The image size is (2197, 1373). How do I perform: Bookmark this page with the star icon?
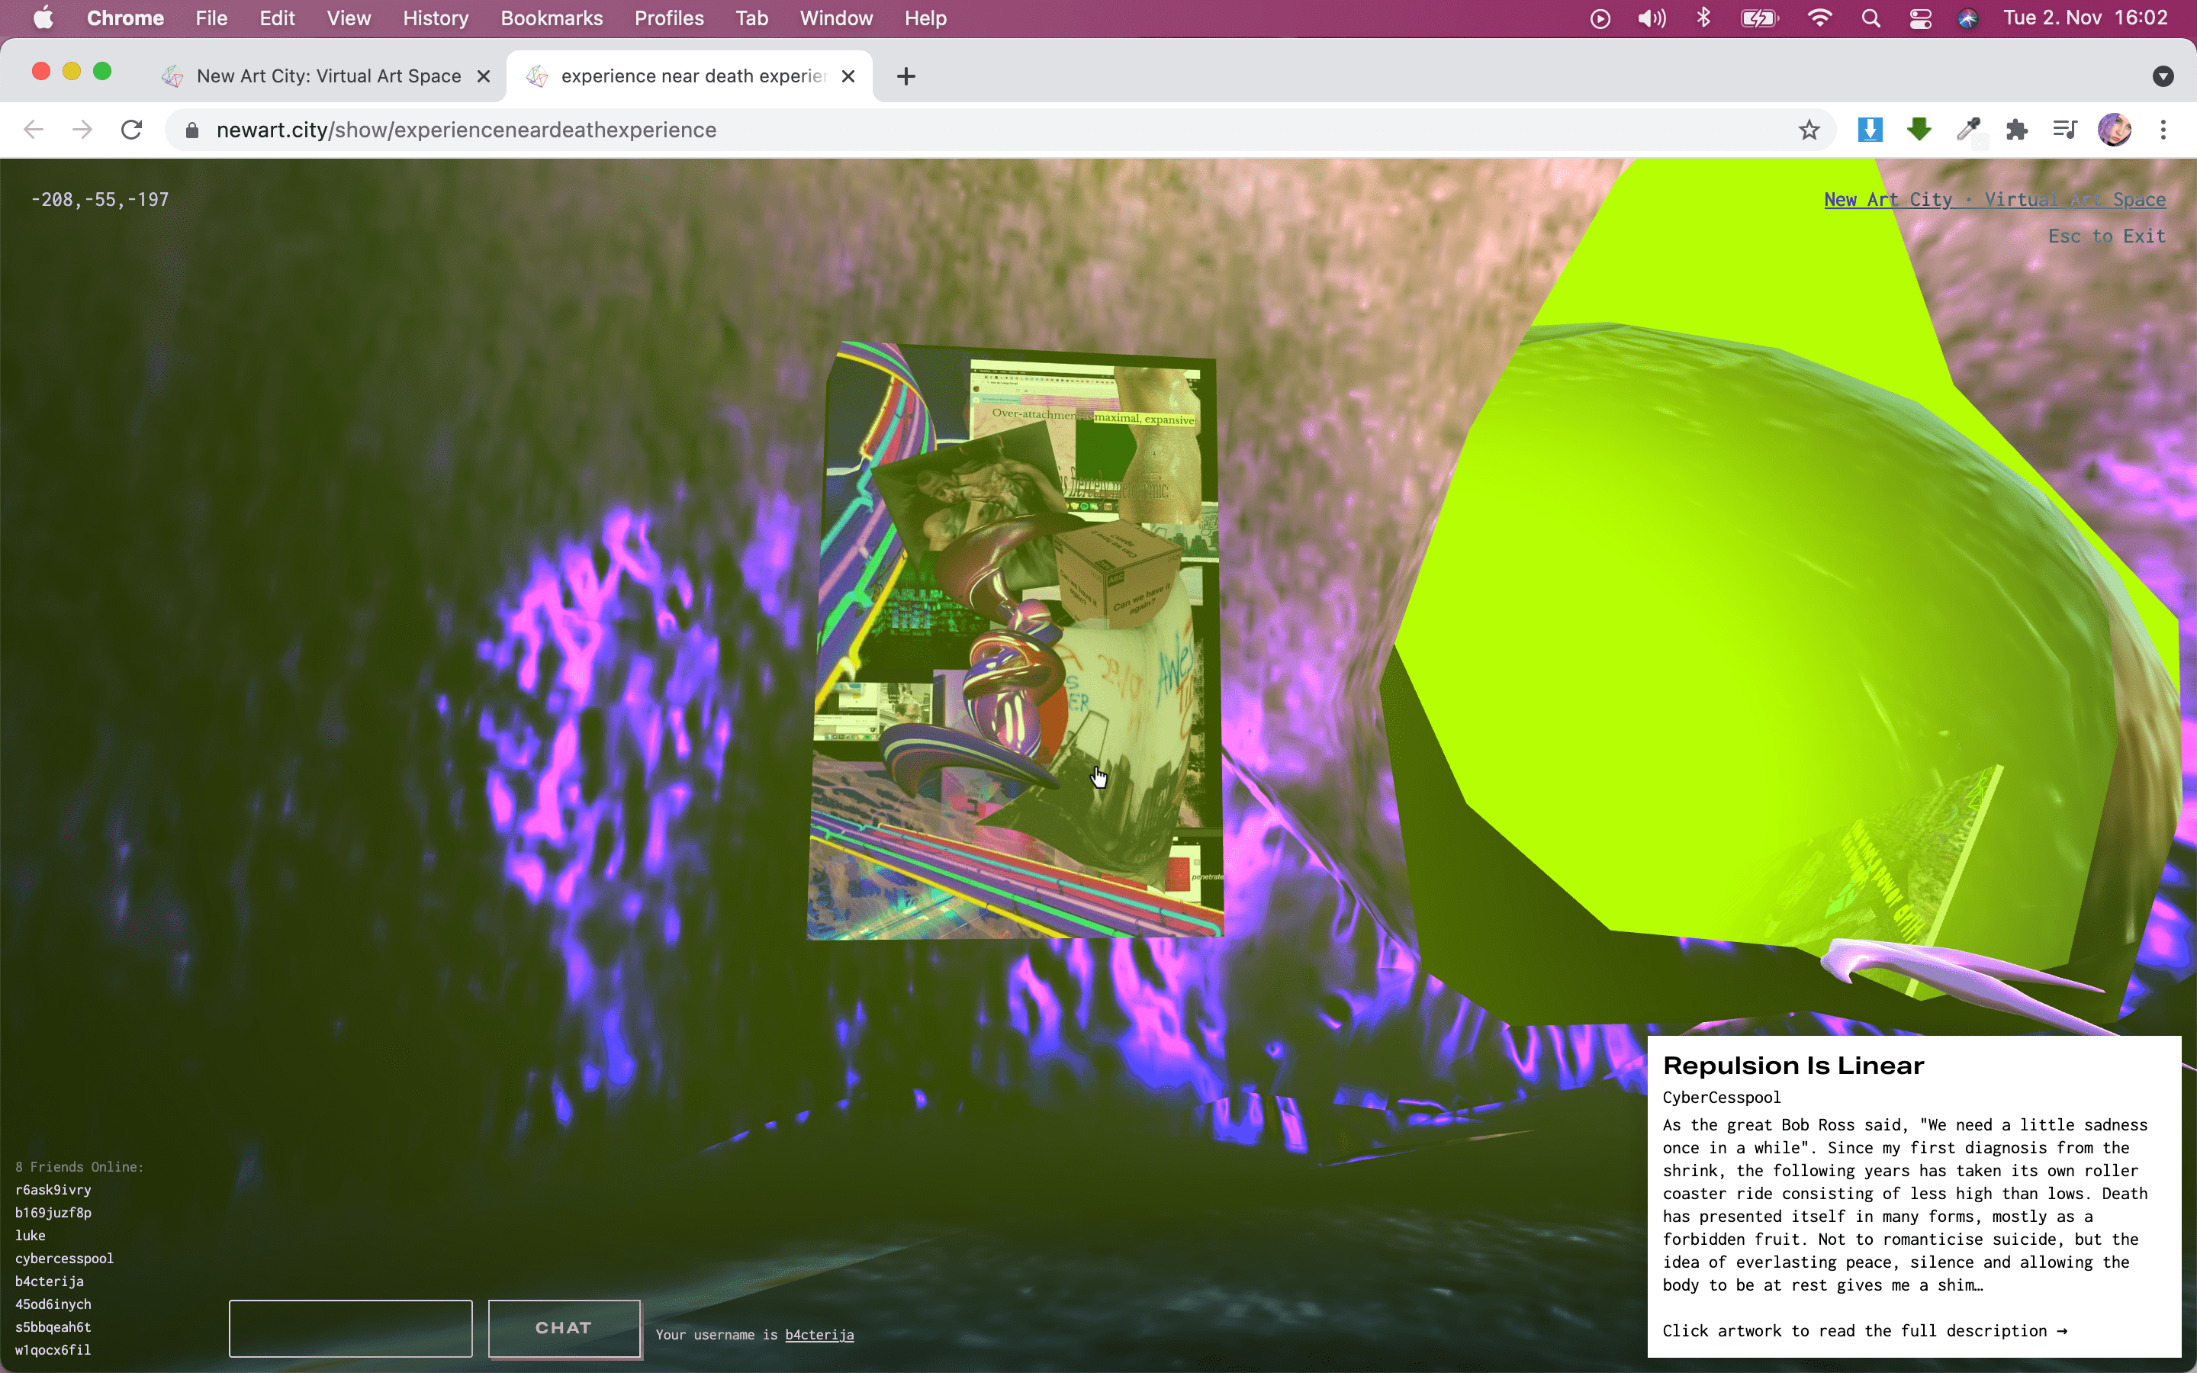coord(1809,130)
